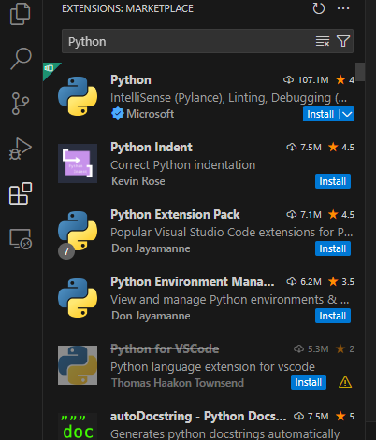The width and height of the screenshot is (376, 440).
Task: Click the Correct Python indentation description
Action: [183, 165]
